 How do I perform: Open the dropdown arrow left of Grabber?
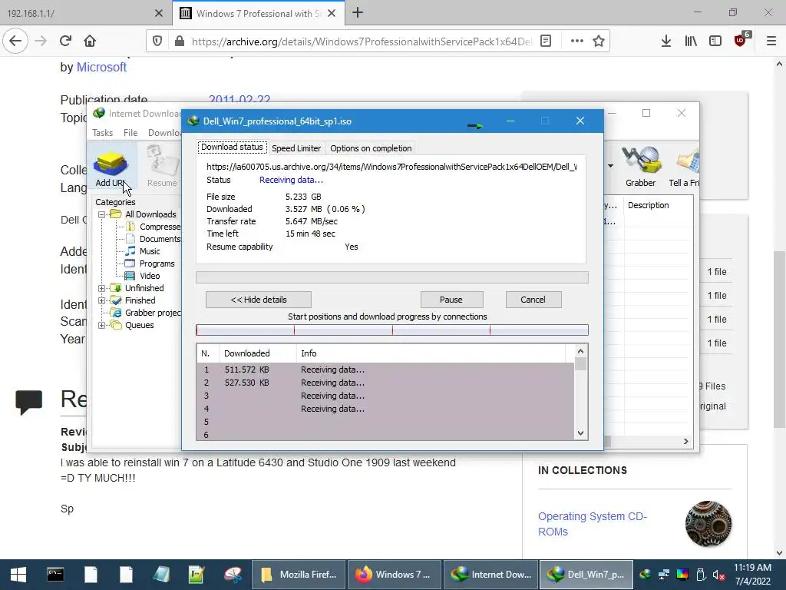tap(610, 166)
